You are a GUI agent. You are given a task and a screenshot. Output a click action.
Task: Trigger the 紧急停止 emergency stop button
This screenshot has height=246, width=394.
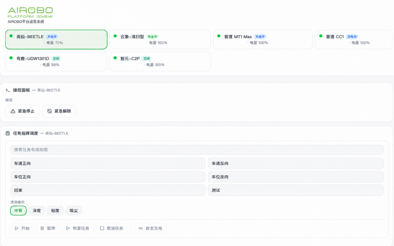coord(22,111)
